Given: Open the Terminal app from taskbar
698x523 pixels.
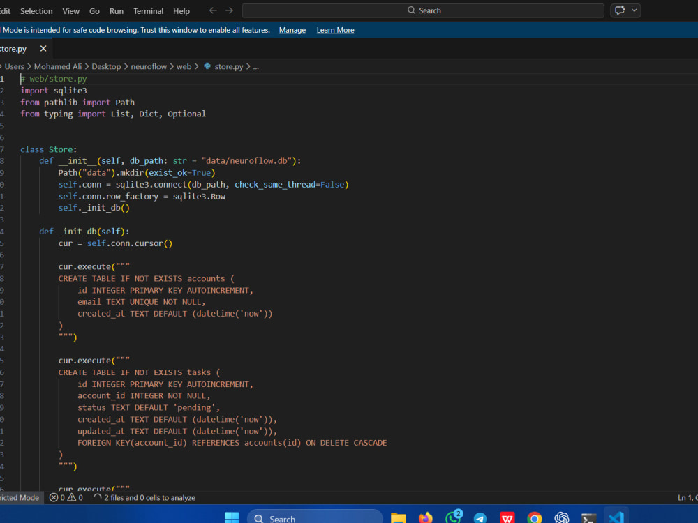Looking at the screenshot, I should pyautogui.click(x=588, y=518).
